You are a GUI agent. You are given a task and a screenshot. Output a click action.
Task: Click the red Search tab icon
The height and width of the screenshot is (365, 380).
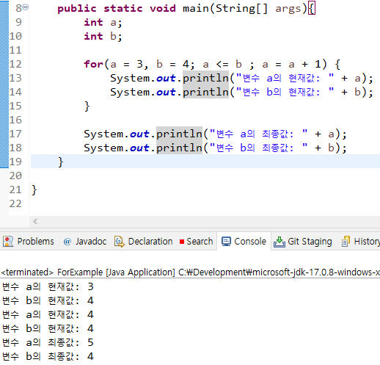pyautogui.click(x=182, y=242)
